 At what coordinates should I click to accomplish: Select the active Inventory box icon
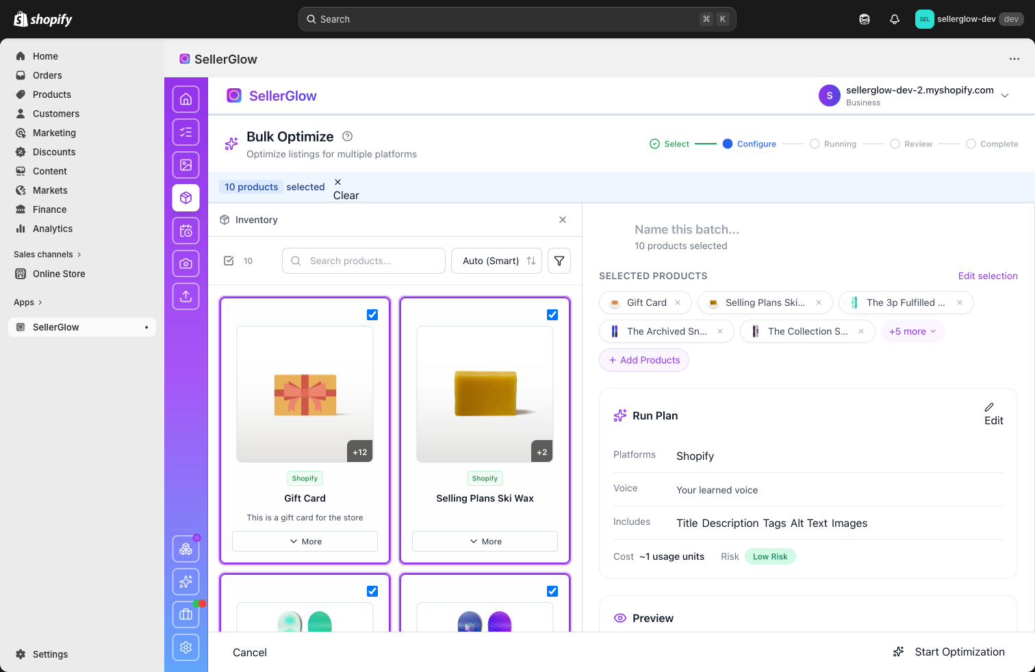186,198
